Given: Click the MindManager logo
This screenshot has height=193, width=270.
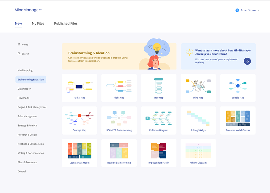Looking at the screenshot, I should tap(28, 10).
